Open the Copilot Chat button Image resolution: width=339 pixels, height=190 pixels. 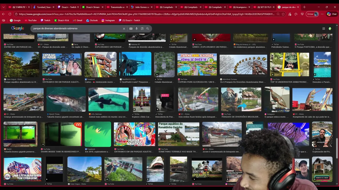click(x=332, y=14)
